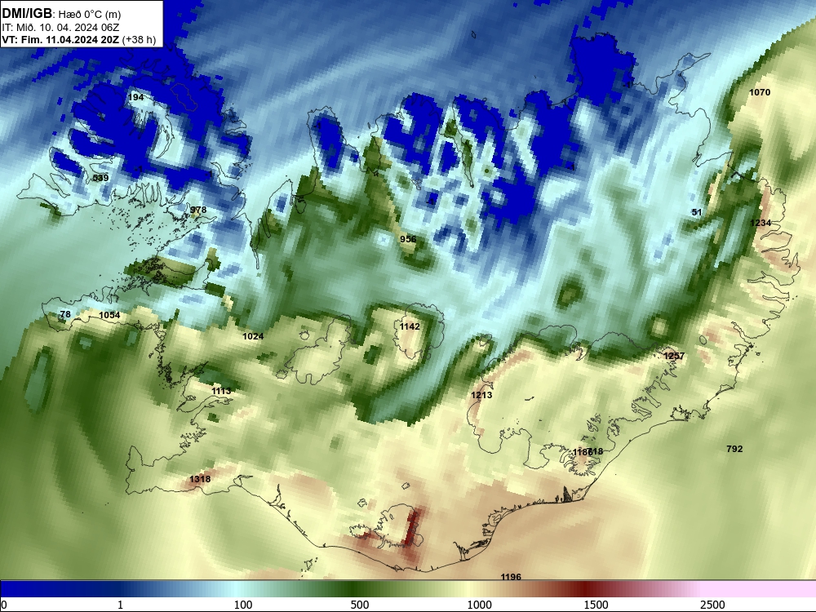Screen dimensions: 816x612
Task: Click the 1113 height value
Action: coord(221,392)
